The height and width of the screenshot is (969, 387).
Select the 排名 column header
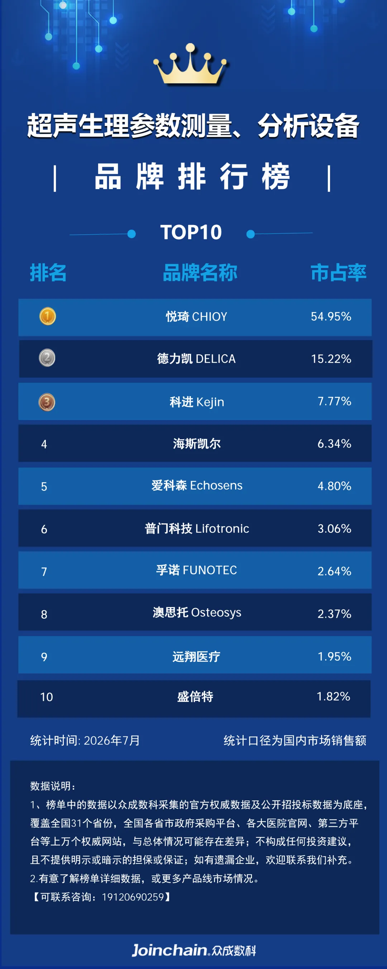pos(48,273)
